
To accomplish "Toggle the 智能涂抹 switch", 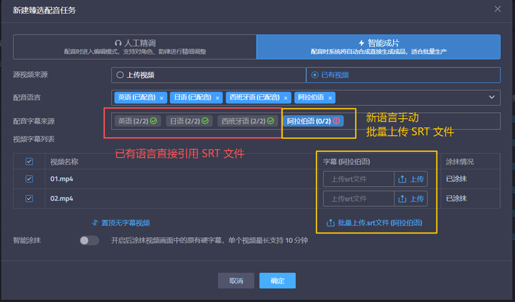I will click(89, 241).
